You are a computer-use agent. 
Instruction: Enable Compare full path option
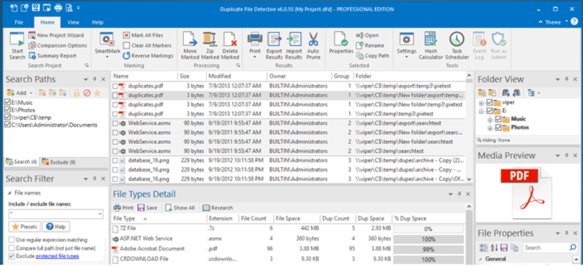click(x=12, y=248)
